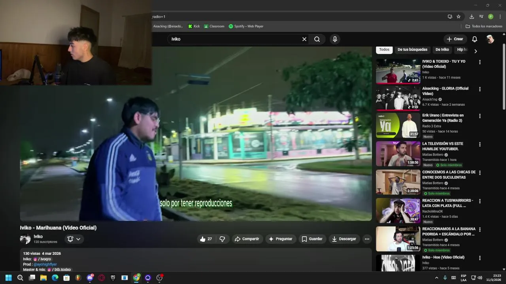Open options for REACCION A TUSIWARRIORS video
506x284 pixels.
click(x=480, y=202)
